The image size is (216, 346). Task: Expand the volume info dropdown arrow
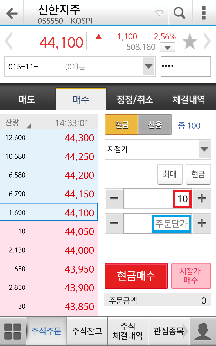pos(168,48)
